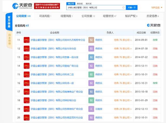
Task: Open company logo thumbnail in row 19
Action: pos(26,109)
